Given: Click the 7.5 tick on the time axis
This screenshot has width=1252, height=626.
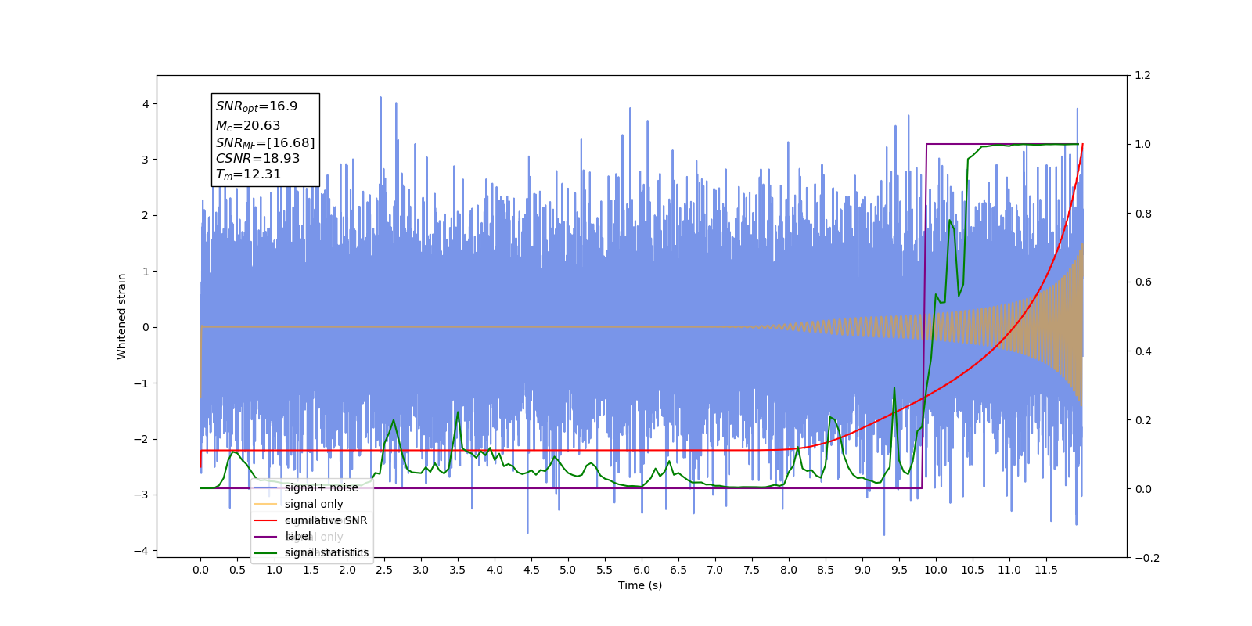Looking at the screenshot, I should pyautogui.click(x=752, y=570).
